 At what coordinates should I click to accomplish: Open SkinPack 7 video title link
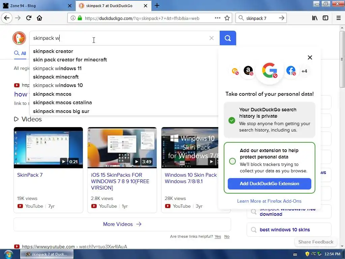(30, 175)
